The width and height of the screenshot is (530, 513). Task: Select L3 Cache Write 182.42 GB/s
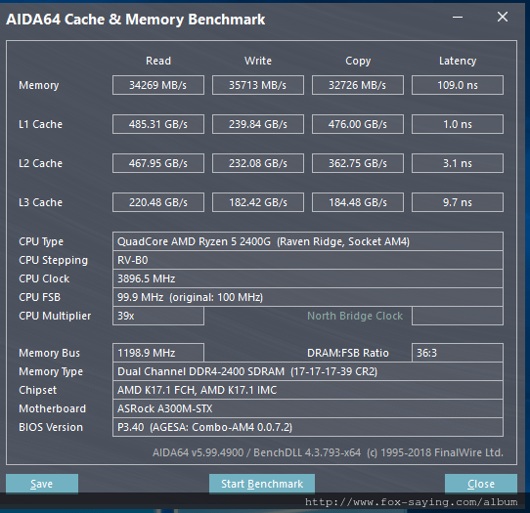point(258,202)
